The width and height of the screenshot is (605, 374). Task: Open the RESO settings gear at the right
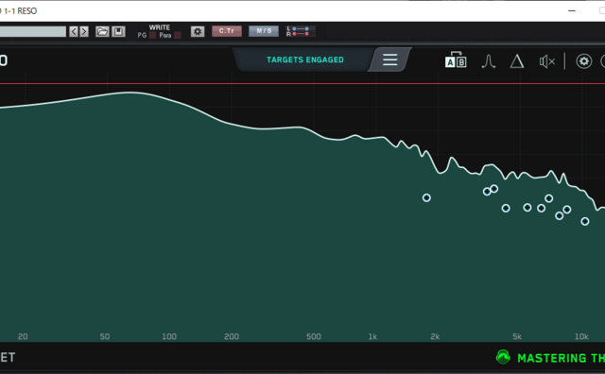(x=584, y=61)
